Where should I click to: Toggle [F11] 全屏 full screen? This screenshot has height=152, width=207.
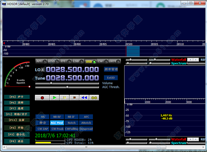click(17, 120)
